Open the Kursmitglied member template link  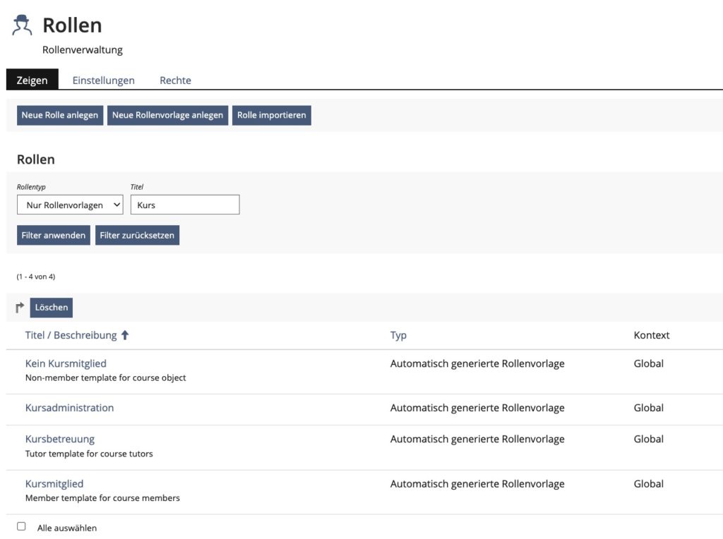pos(54,484)
